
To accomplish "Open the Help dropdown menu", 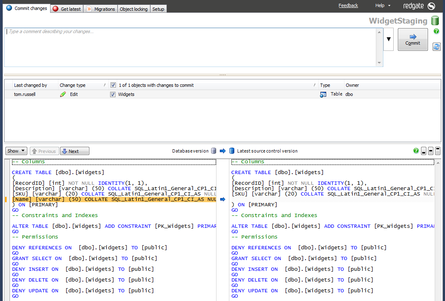I will pyautogui.click(x=383, y=5).
